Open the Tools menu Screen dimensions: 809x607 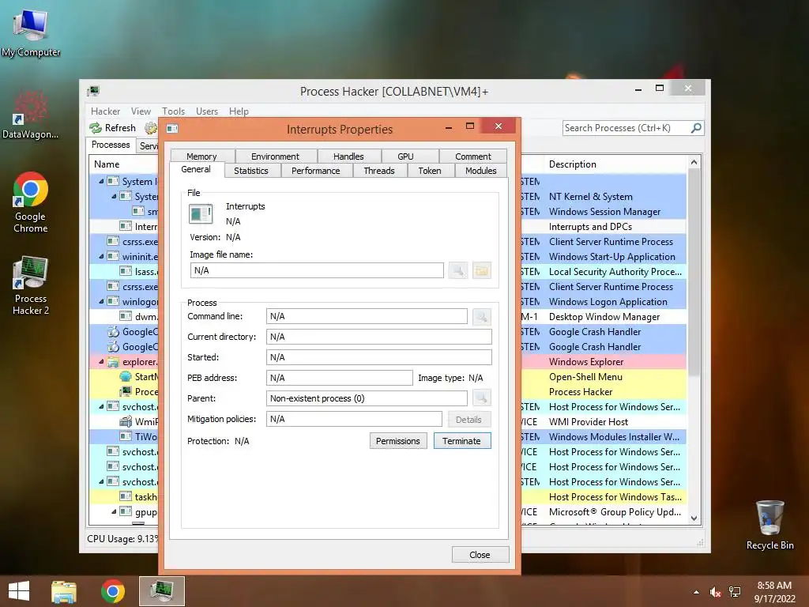pyautogui.click(x=173, y=111)
